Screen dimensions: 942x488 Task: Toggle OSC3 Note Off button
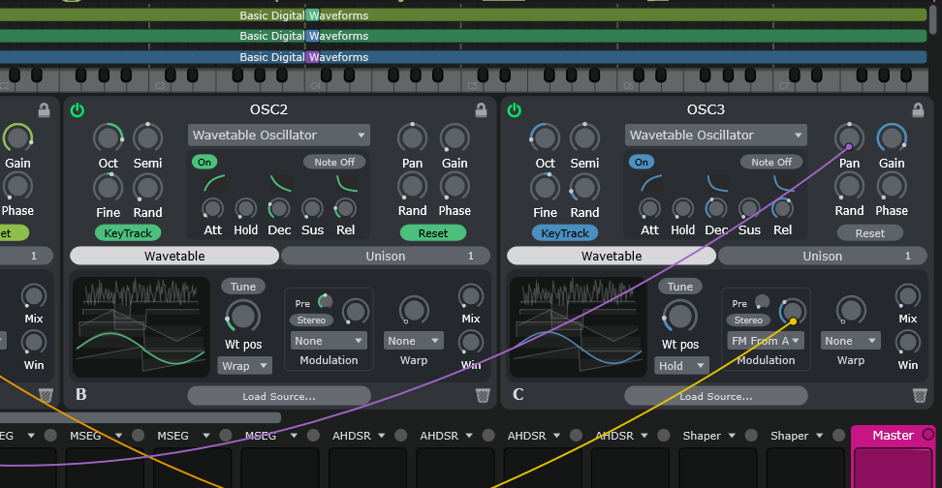tap(771, 162)
